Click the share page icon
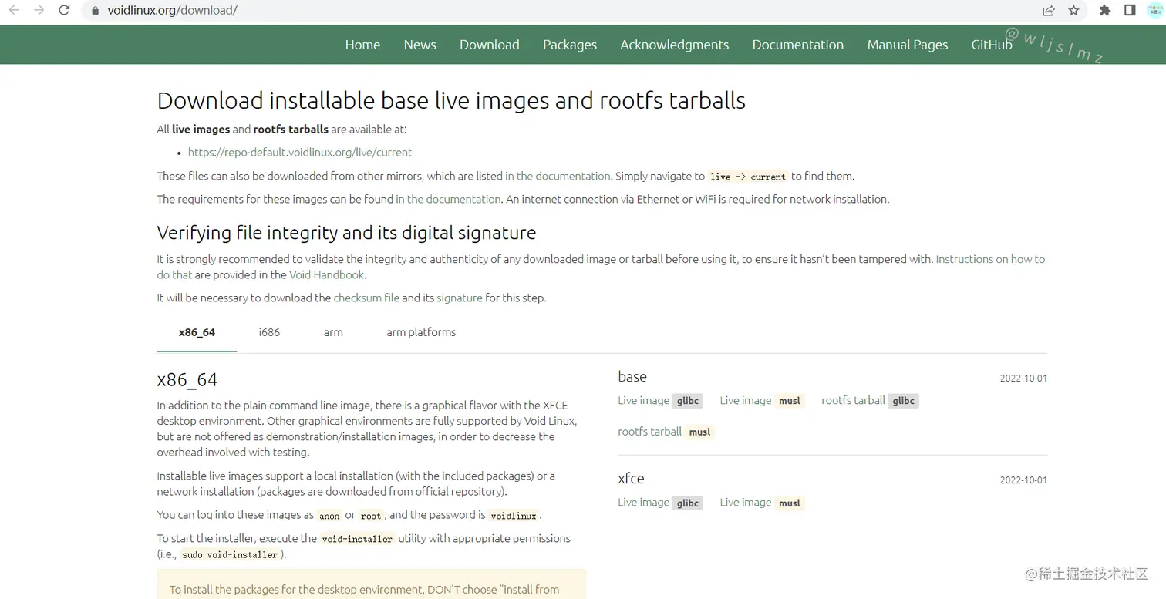 pos(1049,11)
